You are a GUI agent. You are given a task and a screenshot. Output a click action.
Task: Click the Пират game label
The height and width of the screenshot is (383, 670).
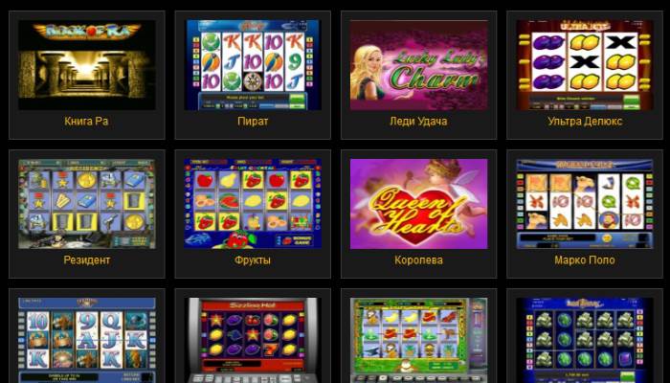[253, 121]
